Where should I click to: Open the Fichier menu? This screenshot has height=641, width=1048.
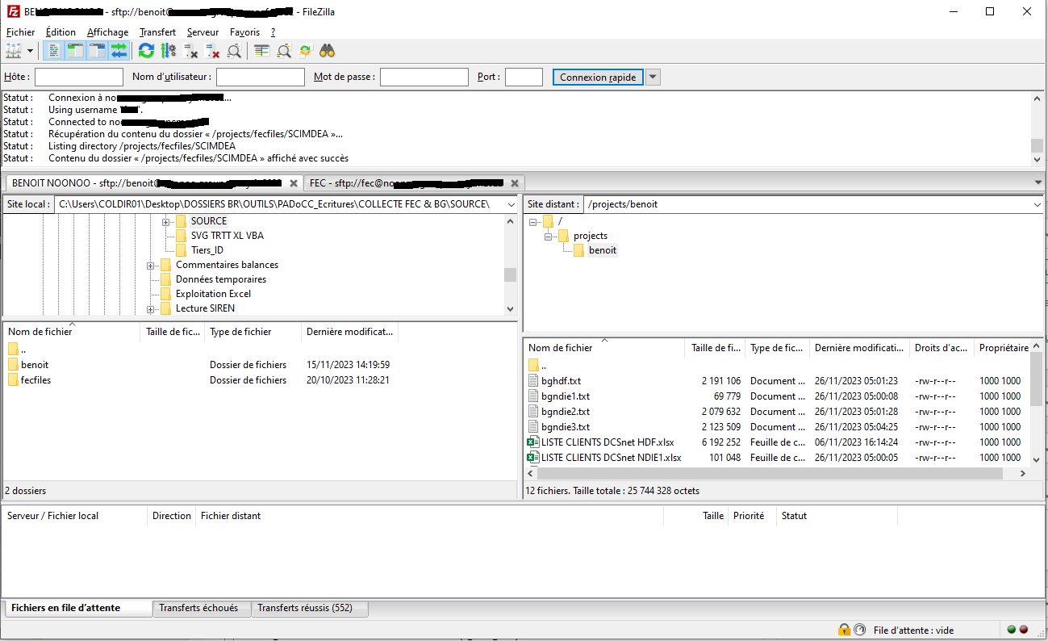click(20, 32)
